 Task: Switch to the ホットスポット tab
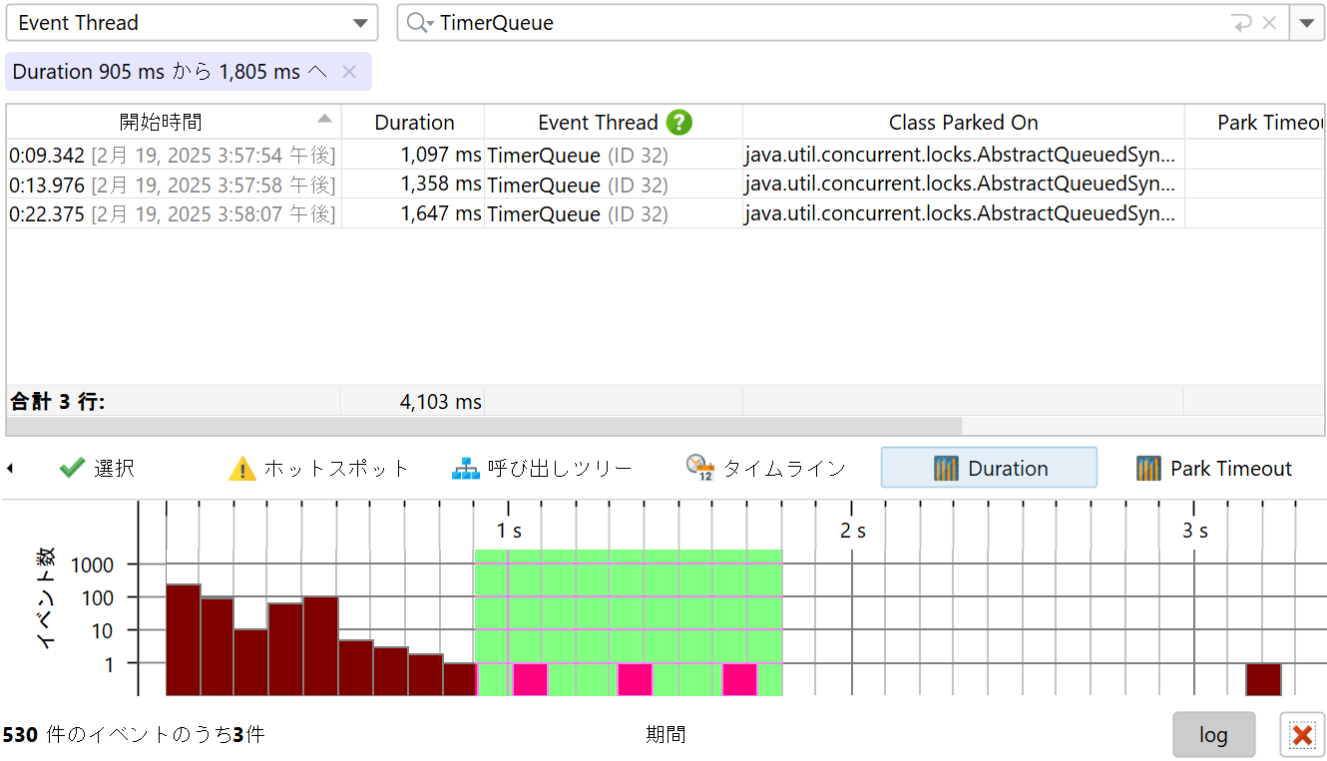(x=318, y=468)
